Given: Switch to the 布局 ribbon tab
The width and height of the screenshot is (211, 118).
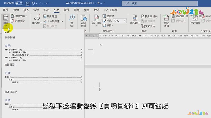Looking at the screenshot, I should point(46,10).
